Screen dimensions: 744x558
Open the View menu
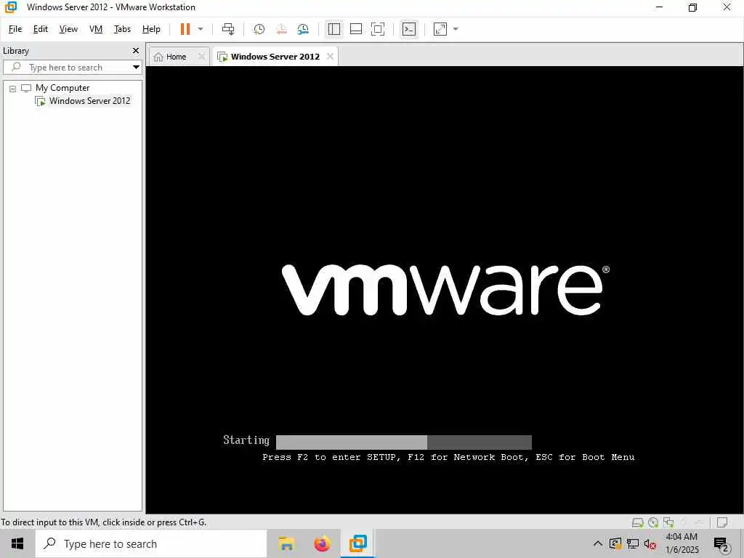68,29
